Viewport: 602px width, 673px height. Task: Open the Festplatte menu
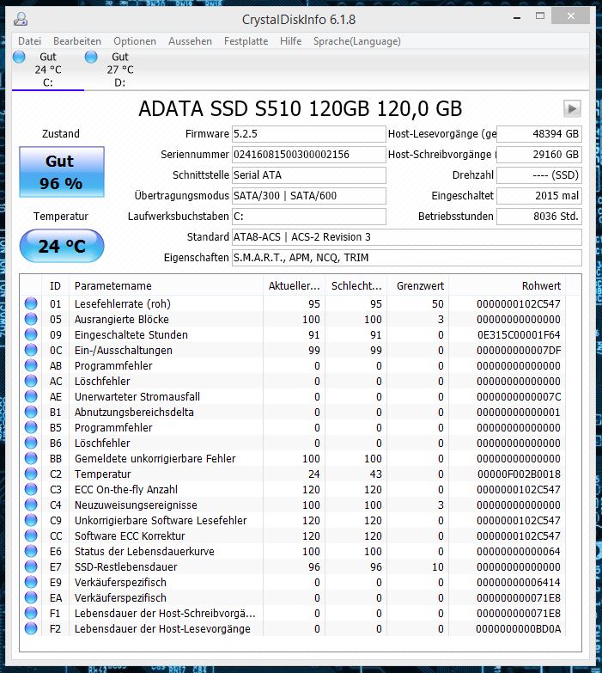(246, 41)
